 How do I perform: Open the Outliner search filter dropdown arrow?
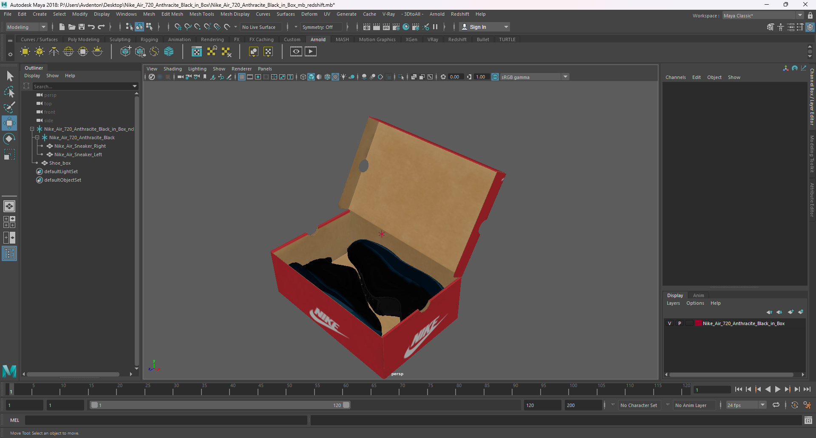coord(135,86)
